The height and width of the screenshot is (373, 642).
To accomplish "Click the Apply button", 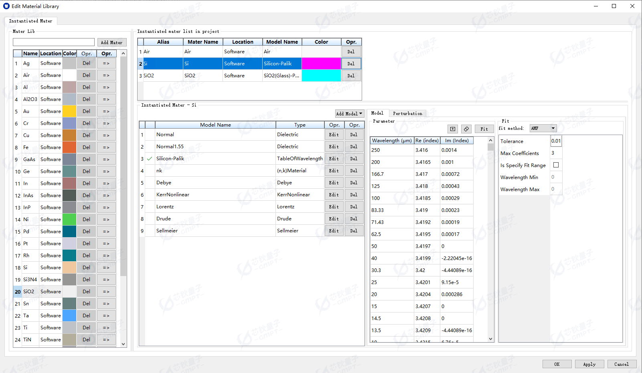I will [x=589, y=364].
